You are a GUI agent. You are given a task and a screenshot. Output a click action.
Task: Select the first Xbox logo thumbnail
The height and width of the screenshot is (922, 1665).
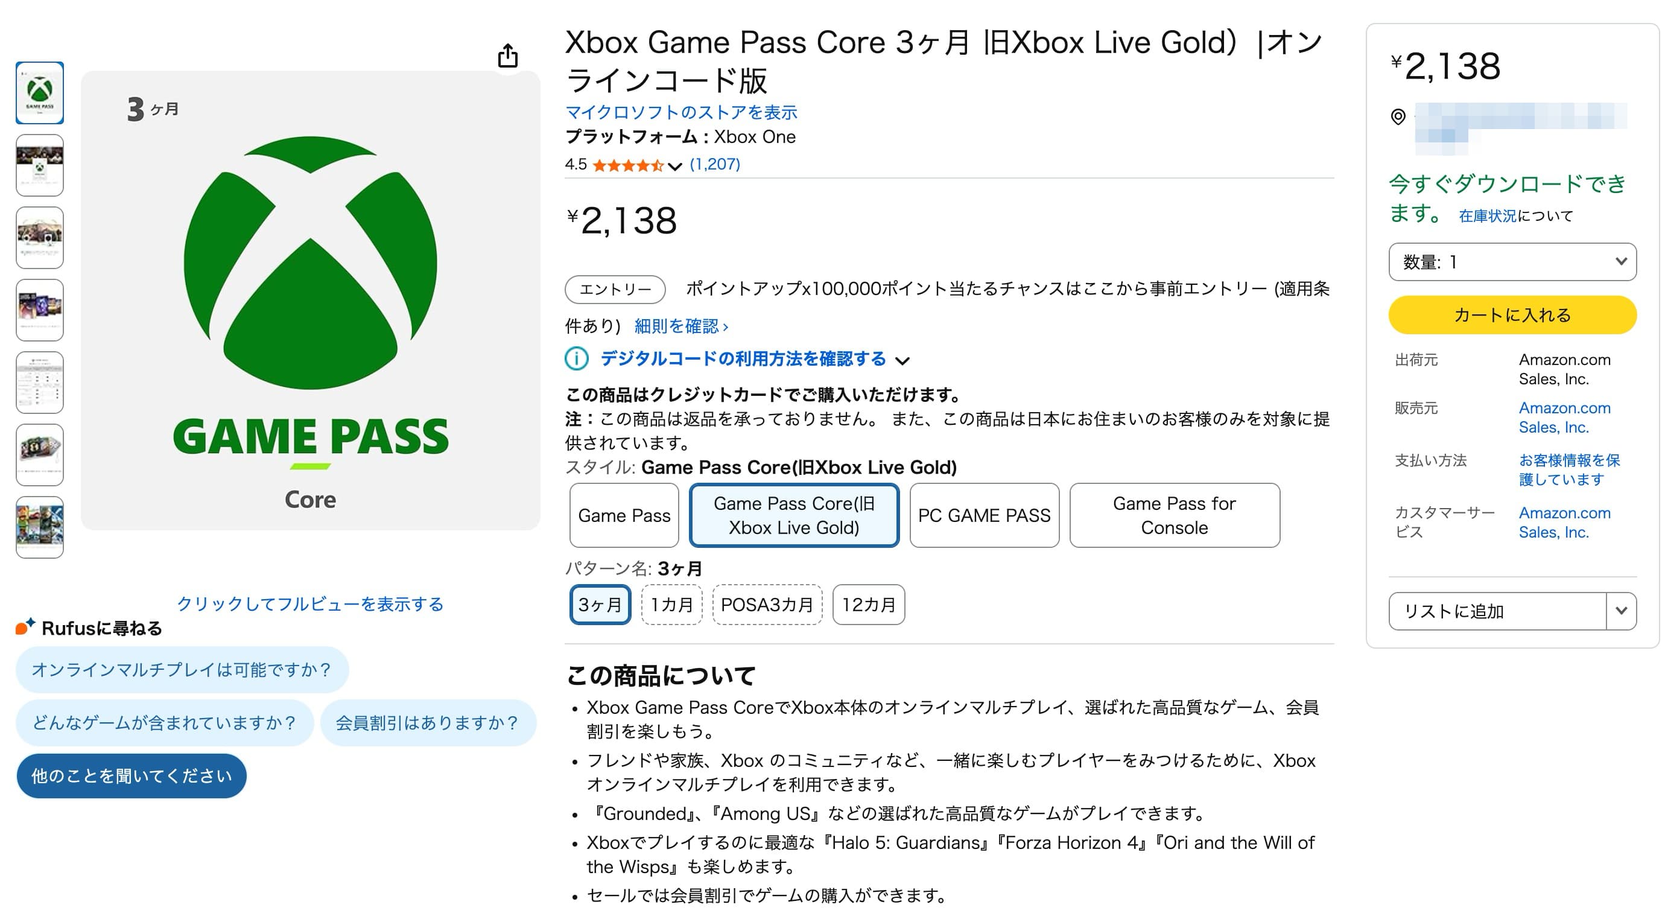tap(39, 92)
